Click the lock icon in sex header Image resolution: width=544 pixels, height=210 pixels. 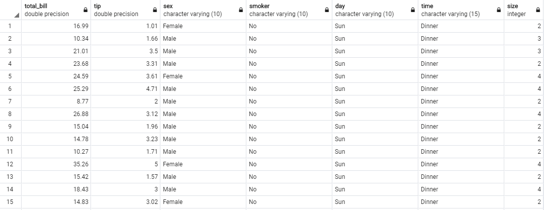[240, 10]
